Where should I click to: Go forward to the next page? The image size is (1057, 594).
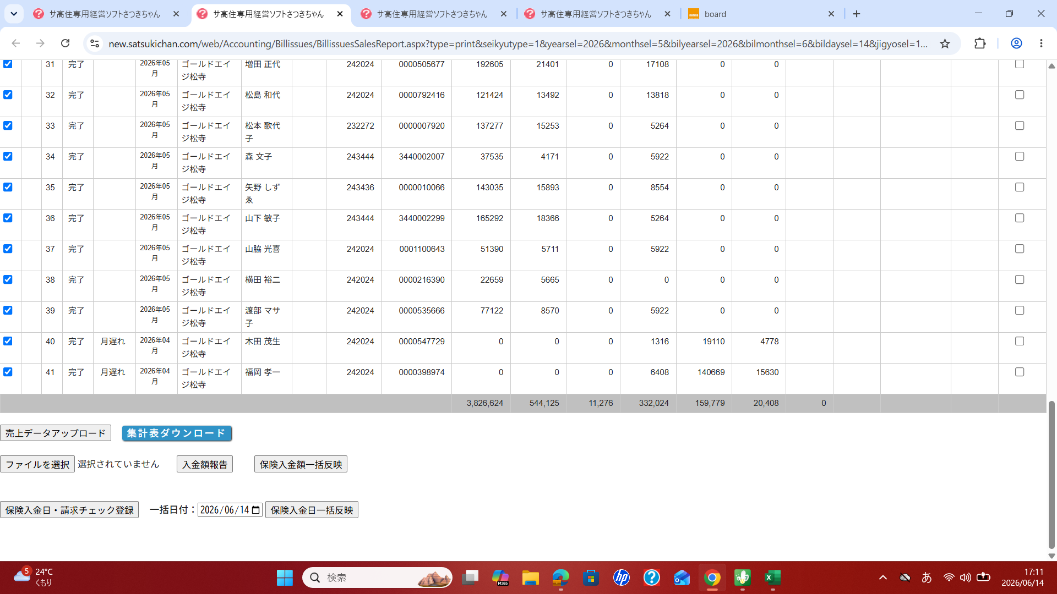point(40,43)
